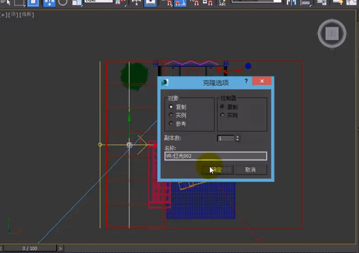The width and height of the screenshot is (359, 253).
Task: Open the reference coordinate system dropdown
Action: pos(99,1)
